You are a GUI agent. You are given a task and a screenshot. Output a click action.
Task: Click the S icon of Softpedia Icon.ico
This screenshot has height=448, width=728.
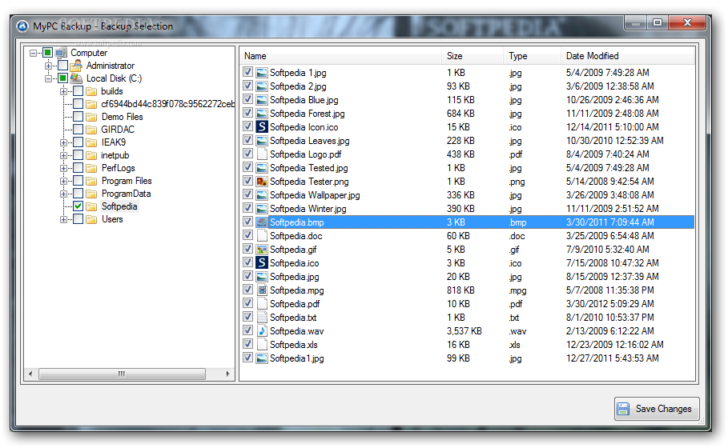tap(262, 127)
